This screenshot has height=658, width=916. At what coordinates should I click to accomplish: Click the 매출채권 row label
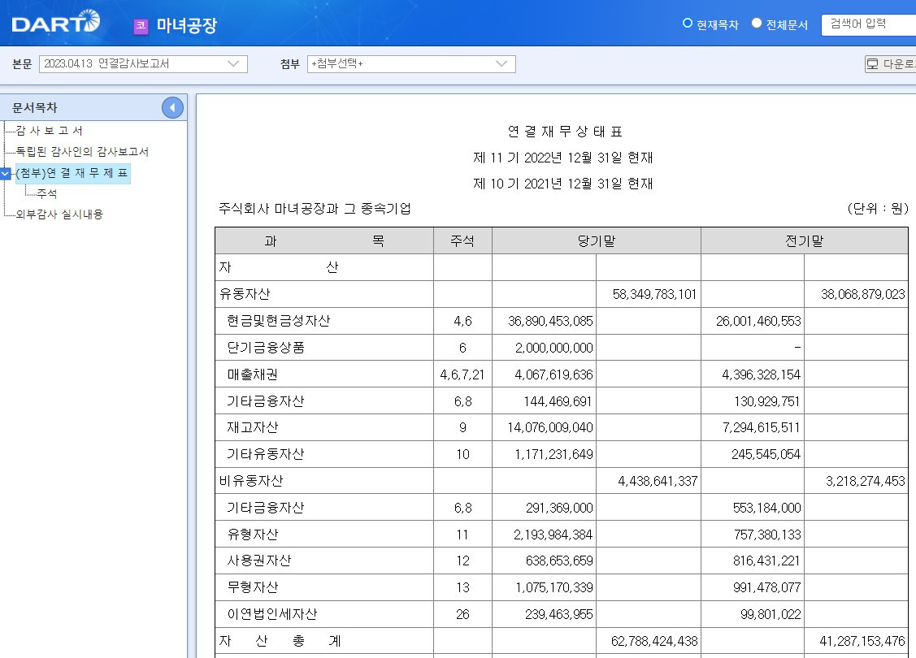[252, 374]
